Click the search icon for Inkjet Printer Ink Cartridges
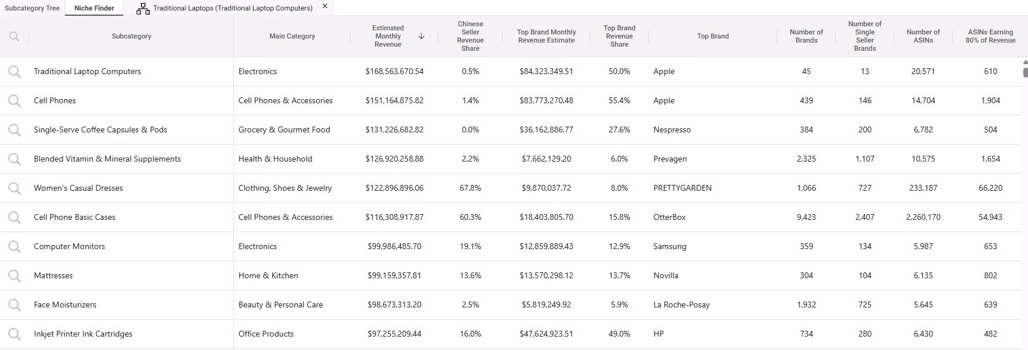This screenshot has height=350, width=1028. pyautogui.click(x=14, y=334)
